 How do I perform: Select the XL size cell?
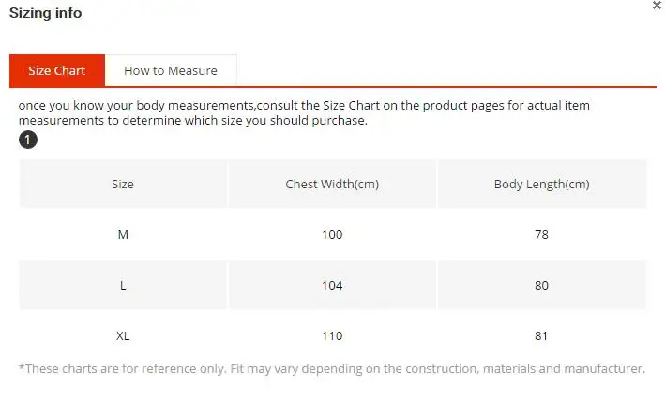pyautogui.click(x=123, y=336)
